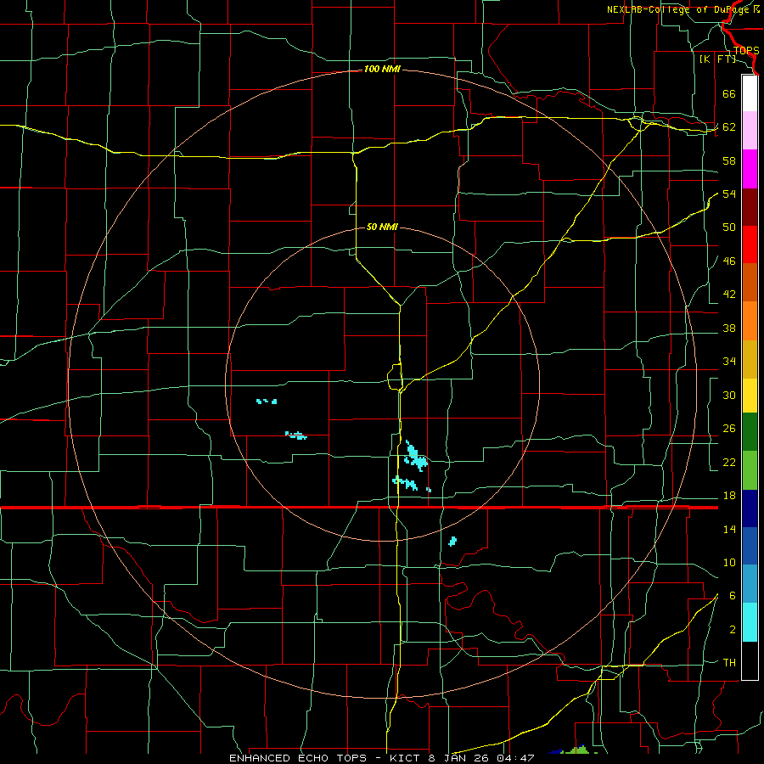Click the "58" legend value

pyautogui.click(x=729, y=160)
